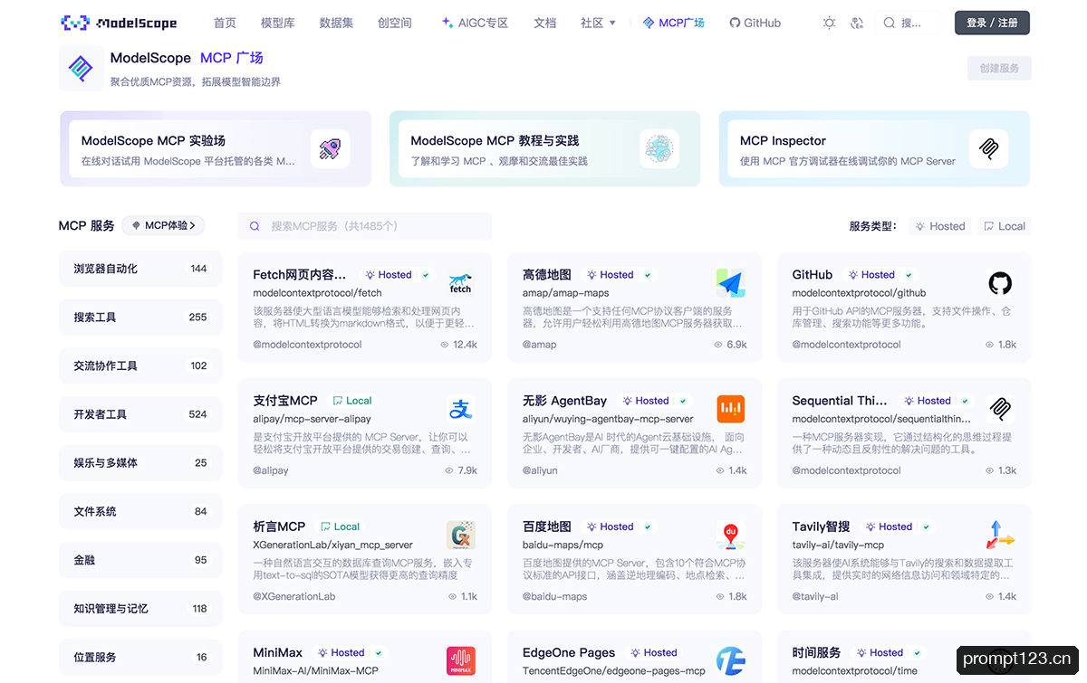The height and width of the screenshot is (683, 1087).
Task: Click the 百度地图 logo icon
Action: point(730,535)
